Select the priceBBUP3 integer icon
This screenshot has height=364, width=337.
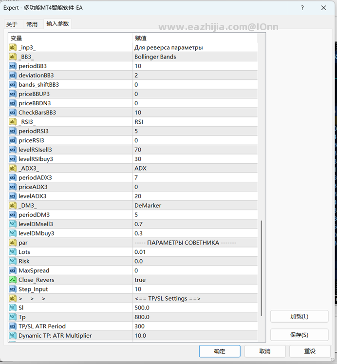click(x=13, y=94)
